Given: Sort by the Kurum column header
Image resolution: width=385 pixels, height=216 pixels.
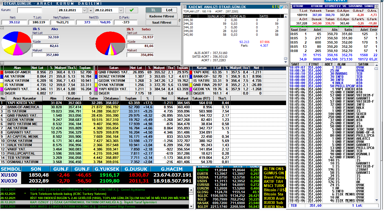Looking at the screenshot, I should click(x=202, y=68).
